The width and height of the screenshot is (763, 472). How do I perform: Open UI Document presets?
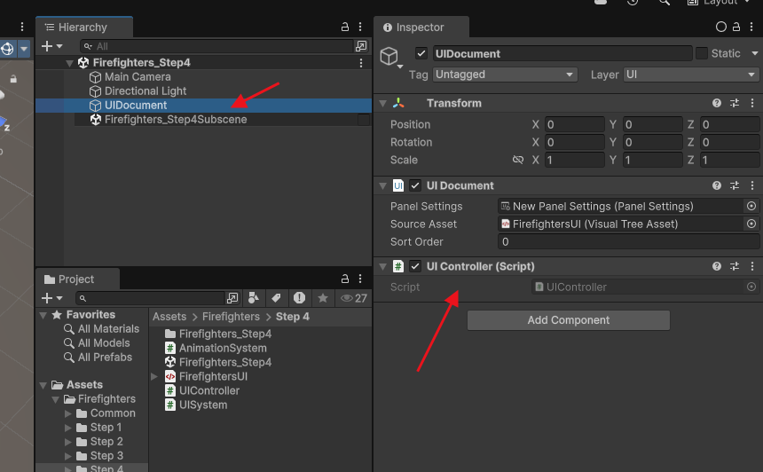pos(735,185)
